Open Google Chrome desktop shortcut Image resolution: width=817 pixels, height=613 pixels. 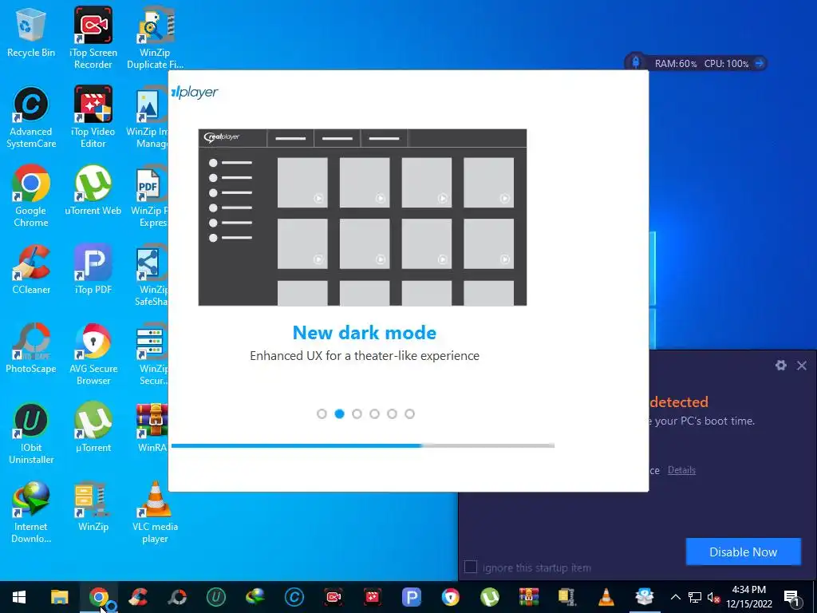31,196
